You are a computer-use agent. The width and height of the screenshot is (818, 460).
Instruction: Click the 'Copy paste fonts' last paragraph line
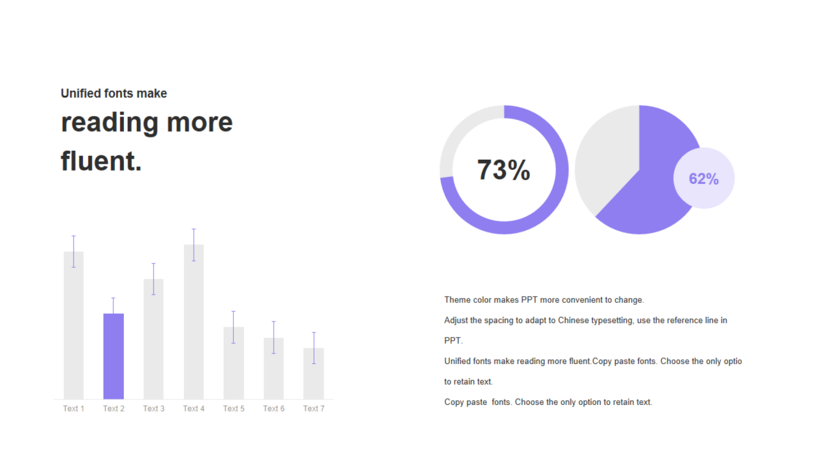coord(548,402)
